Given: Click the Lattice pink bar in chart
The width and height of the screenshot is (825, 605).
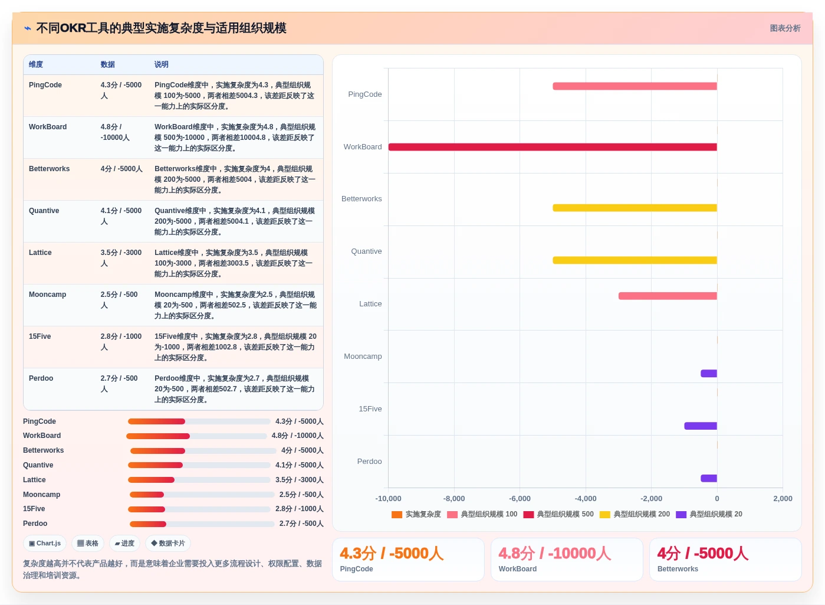Looking at the screenshot, I should [x=668, y=296].
